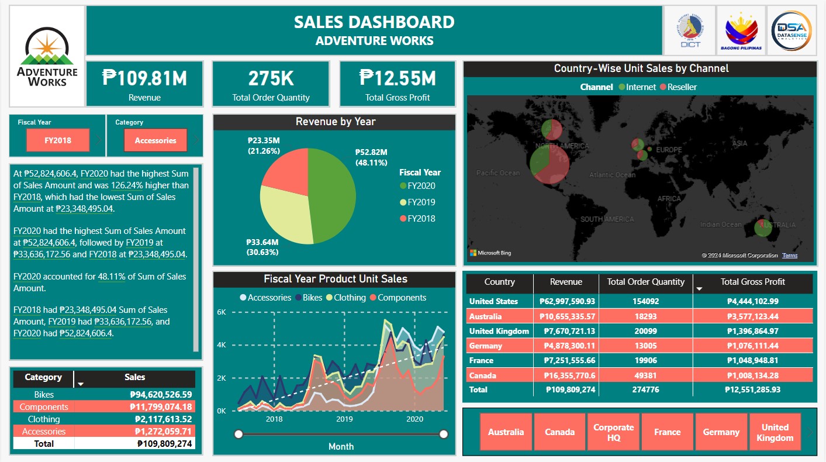Viewport: 826px width, 462px height.
Task: Toggle the FY2018 fiscal year slicer tile
Action: tap(58, 140)
